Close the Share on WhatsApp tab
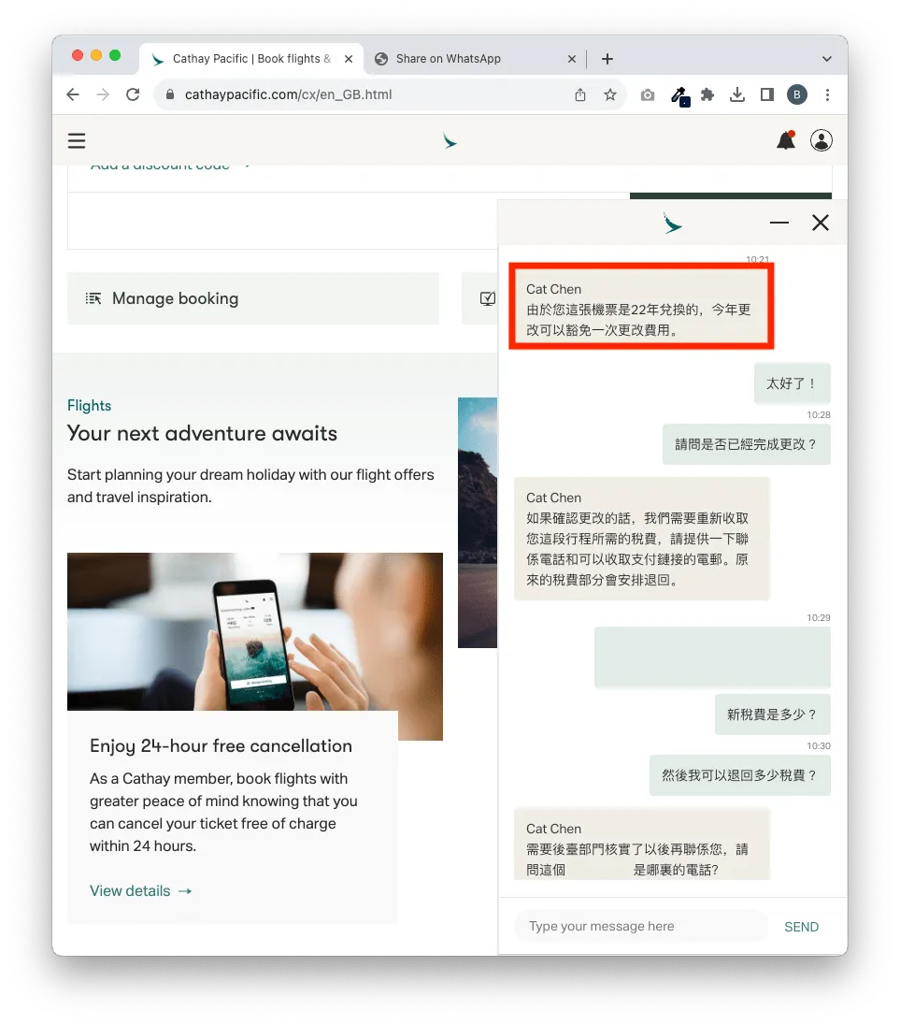The height and width of the screenshot is (1025, 900). point(571,59)
